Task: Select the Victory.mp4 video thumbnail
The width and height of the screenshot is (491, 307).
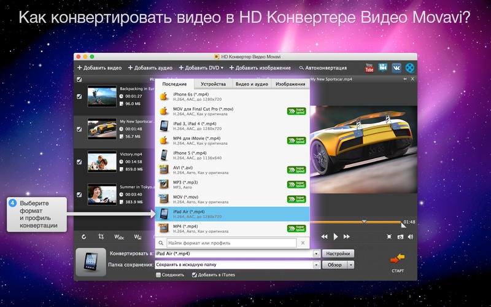Action: click(102, 161)
